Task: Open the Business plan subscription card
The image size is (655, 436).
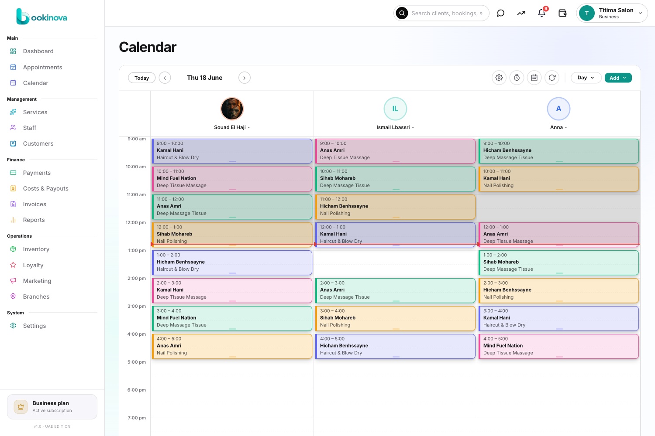Action: point(52,407)
